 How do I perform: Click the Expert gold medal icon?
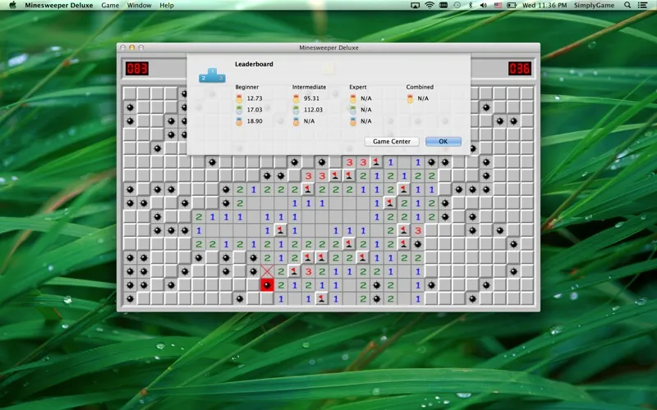[353, 98]
